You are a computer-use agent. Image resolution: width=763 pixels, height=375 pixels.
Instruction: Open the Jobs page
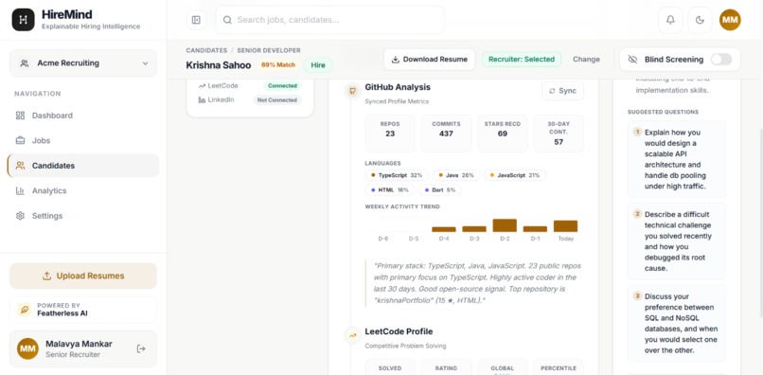83,140
